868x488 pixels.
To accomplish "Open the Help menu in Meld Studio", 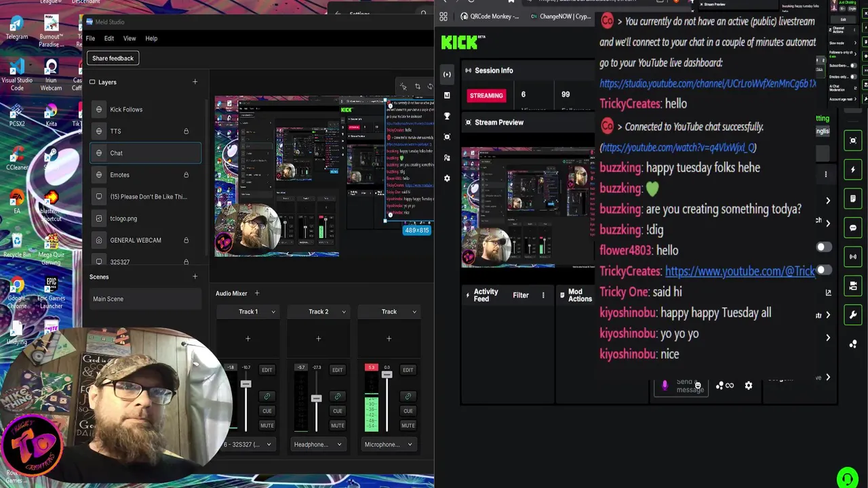I will [x=151, y=39].
